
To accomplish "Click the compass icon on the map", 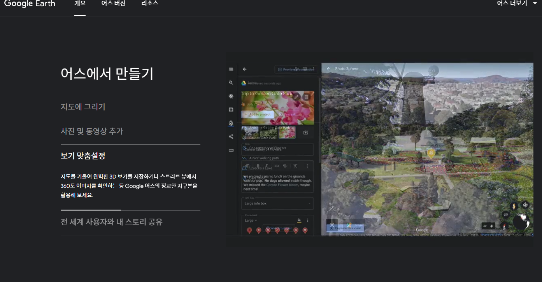I will [x=505, y=226].
